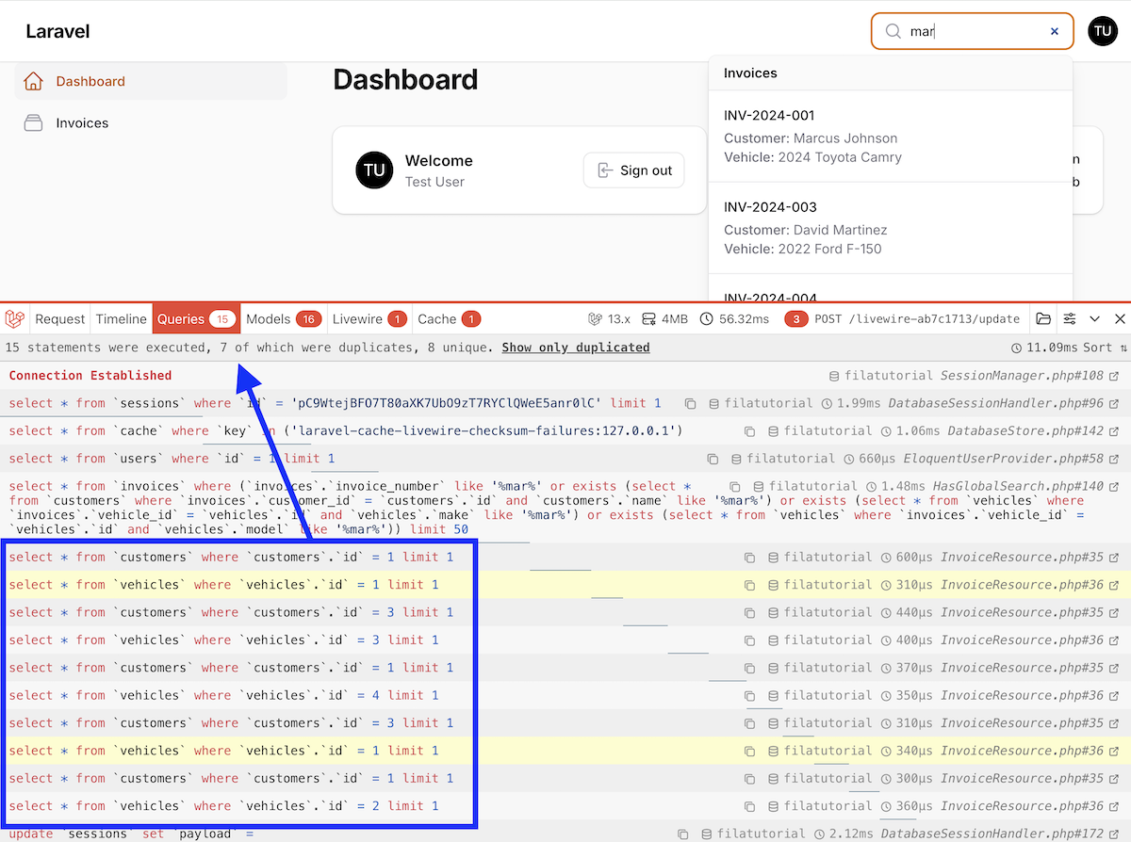The width and height of the screenshot is (1131, 842).
Task: Open the debugbar settings sliders icon
Action: pos(1070,319)
